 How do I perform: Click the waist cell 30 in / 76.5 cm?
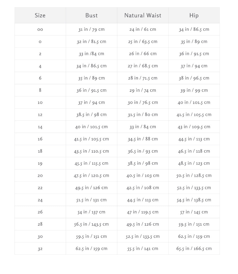[143, 102]
